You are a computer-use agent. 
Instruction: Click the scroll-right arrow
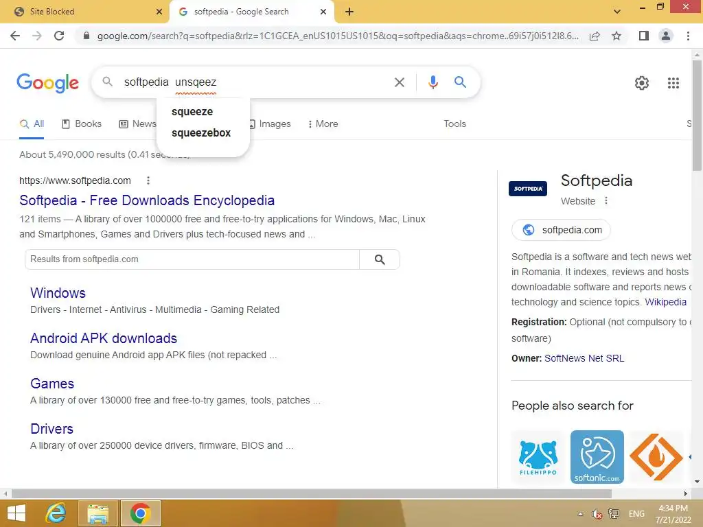pos(686,494)
